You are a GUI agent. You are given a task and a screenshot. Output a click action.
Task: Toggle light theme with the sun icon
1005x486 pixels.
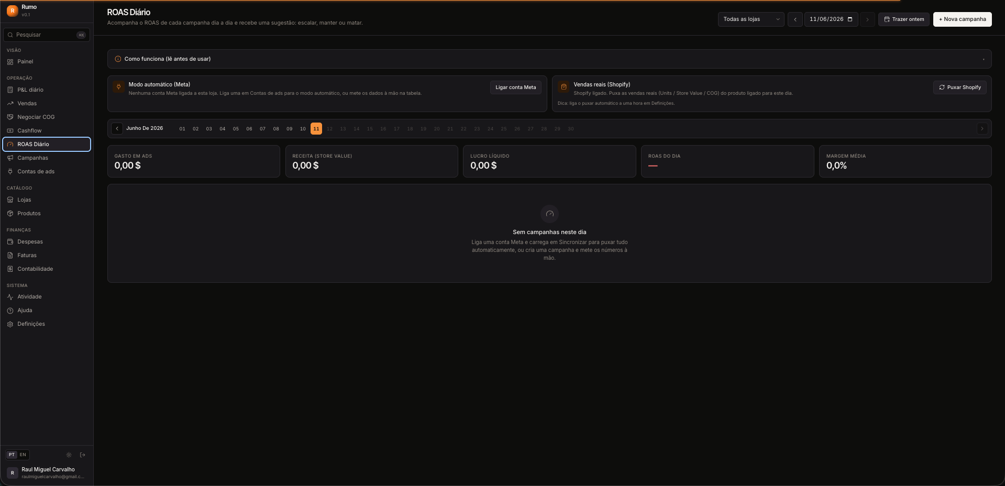coord(69,455)
